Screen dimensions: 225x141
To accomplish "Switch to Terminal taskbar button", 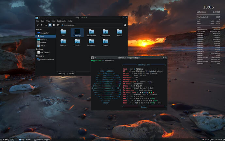I will [x=43, y=140].
